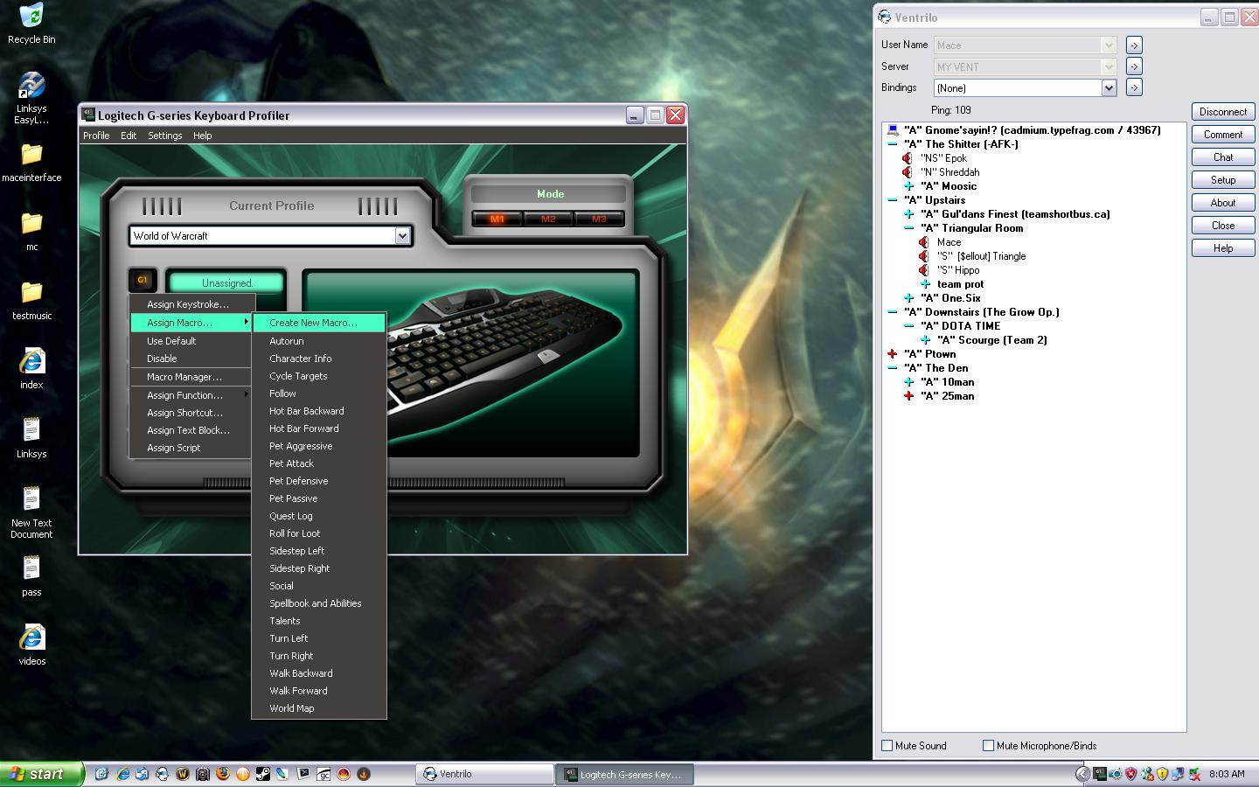Image resolution: width=1259 pixels, height=787 pixels.
Task: Click the speaker icon next to Shreddah
Action: pyautogui.click(x=908, y=172)
